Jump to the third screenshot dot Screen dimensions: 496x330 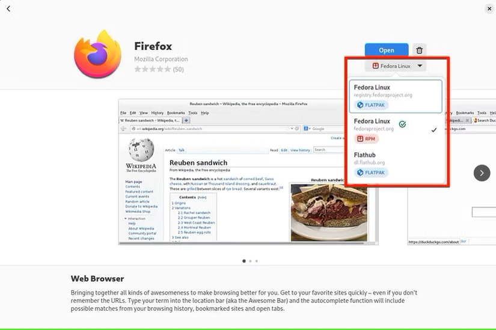pyautogui.click(x=257, y=261)
